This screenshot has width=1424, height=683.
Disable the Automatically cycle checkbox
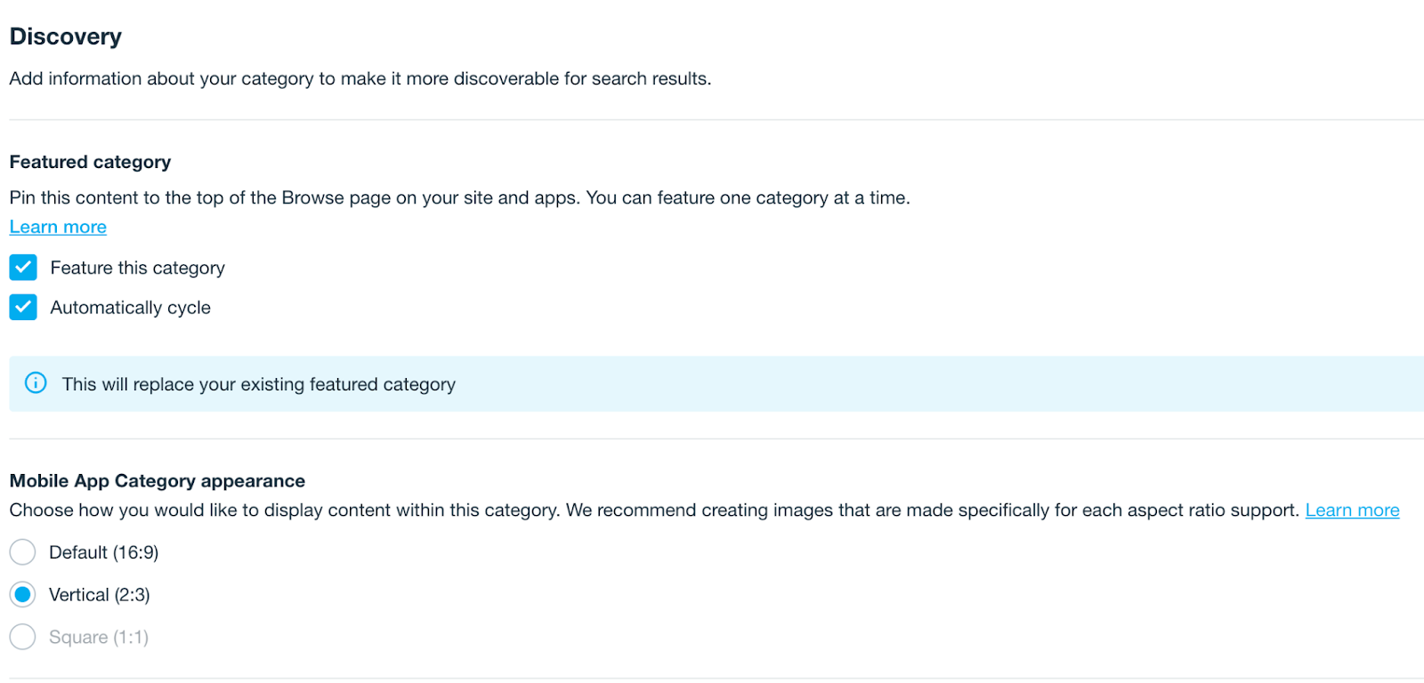point(23,308)
